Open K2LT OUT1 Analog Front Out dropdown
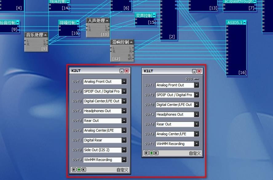 tap(124, 81)
